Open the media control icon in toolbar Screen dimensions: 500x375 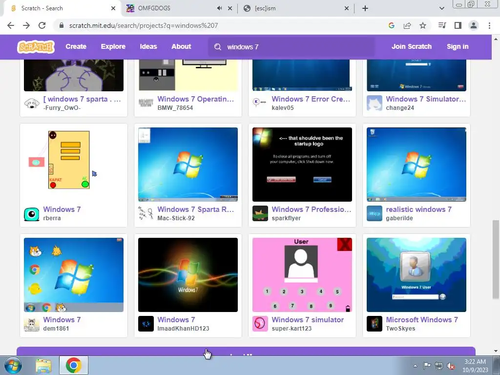(x=442, y=25)
